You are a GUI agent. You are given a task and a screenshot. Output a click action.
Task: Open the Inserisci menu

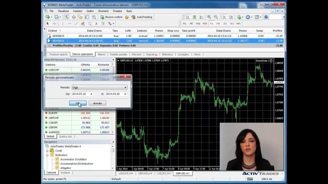(78, 11)
